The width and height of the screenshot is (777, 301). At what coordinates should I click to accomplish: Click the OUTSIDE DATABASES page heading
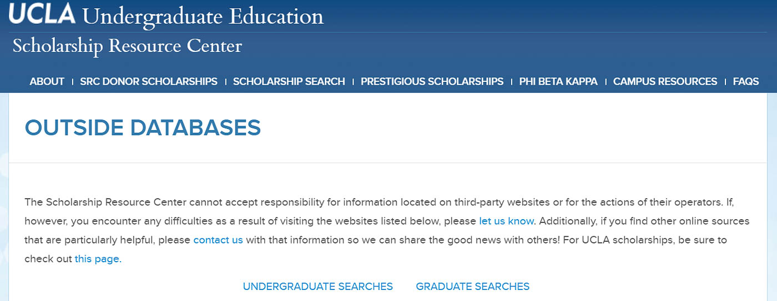143,128
